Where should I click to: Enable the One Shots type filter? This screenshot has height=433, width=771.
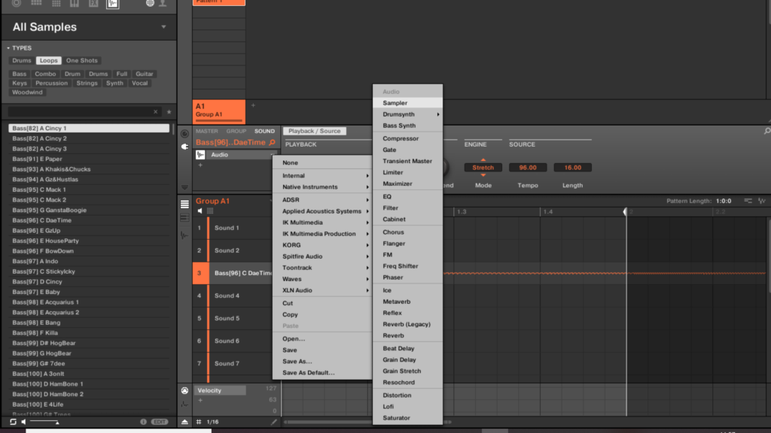click(x=82, y=61)
